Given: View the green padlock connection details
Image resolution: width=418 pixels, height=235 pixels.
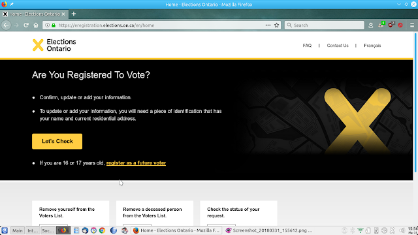Looking at the screenshot, I should 54,25.
